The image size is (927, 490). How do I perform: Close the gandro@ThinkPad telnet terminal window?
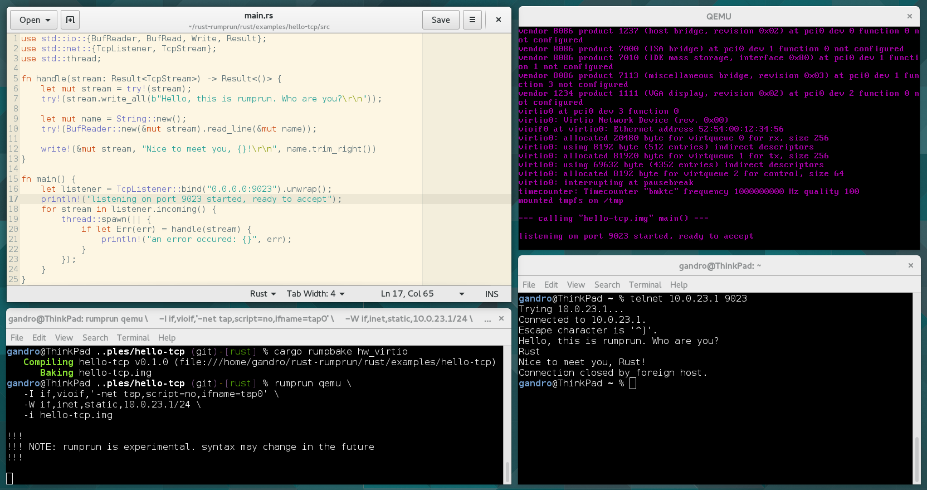[911, 265]
